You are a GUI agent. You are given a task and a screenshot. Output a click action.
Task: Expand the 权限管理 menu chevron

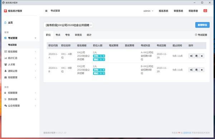(x=35, y=93)
